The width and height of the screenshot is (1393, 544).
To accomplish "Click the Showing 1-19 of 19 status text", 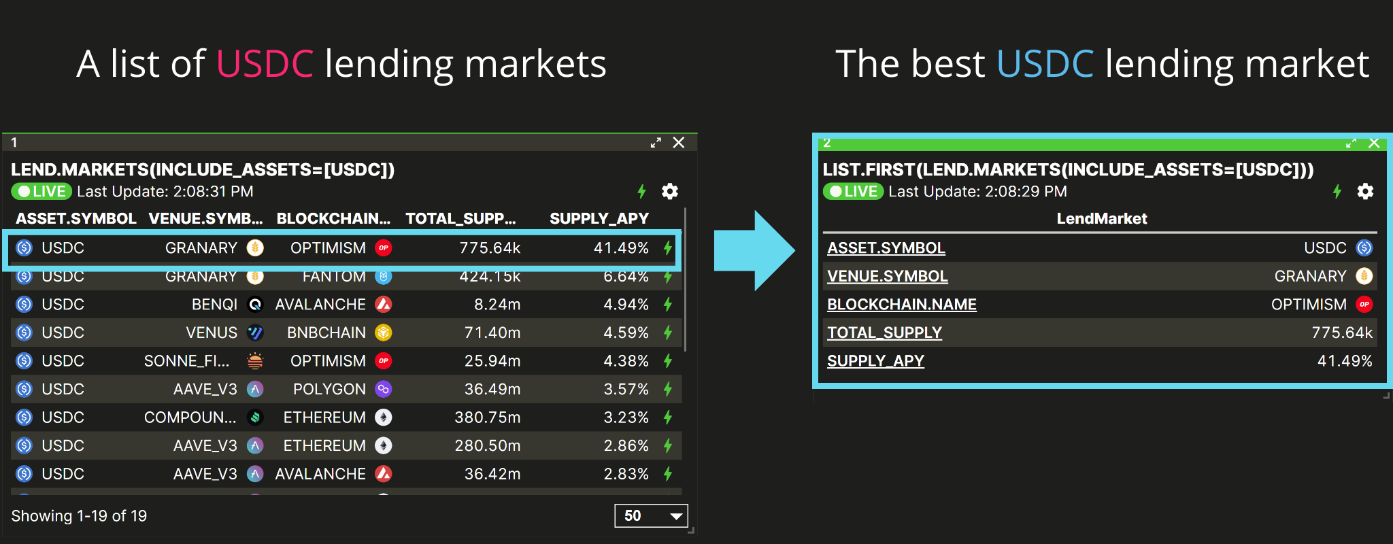I will tap(79, 516).
